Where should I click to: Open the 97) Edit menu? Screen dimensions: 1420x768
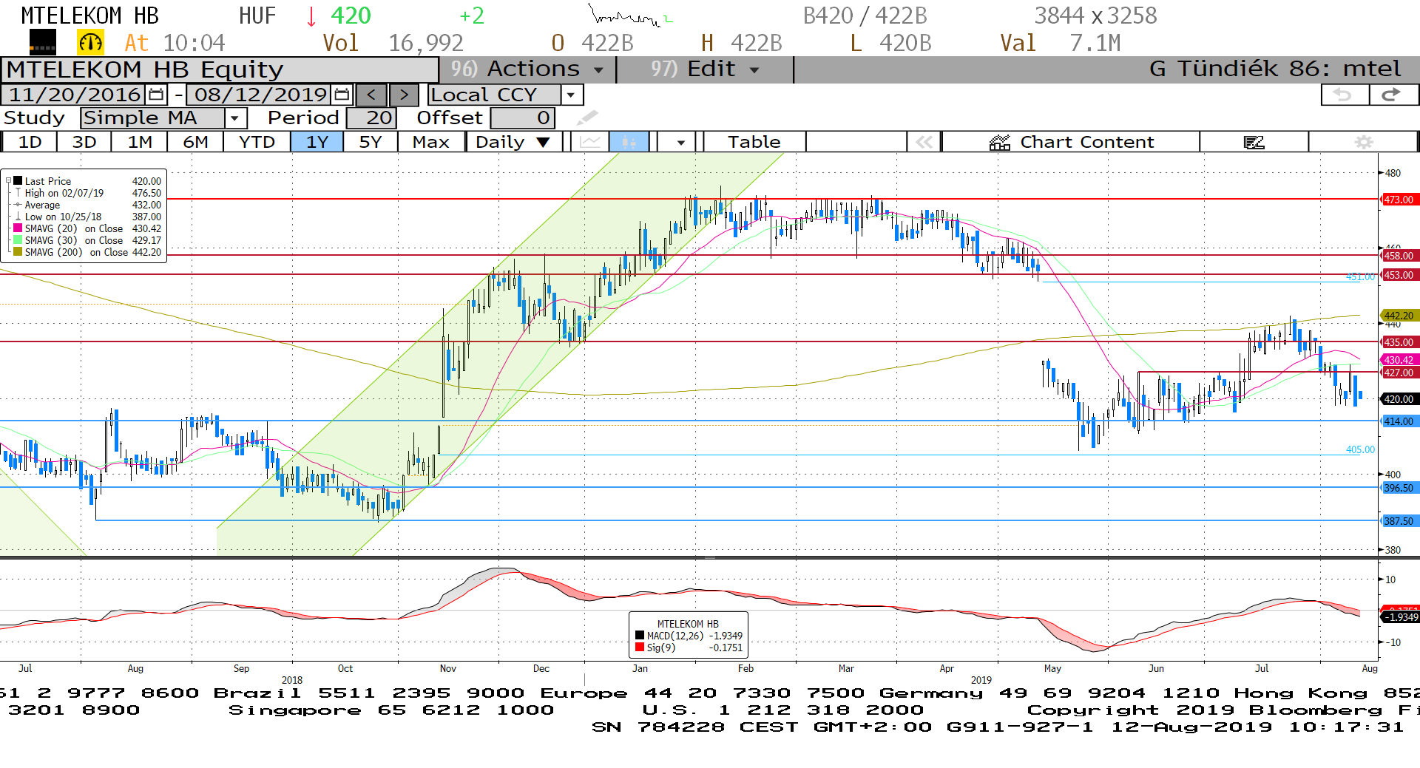tap(705, 69)
